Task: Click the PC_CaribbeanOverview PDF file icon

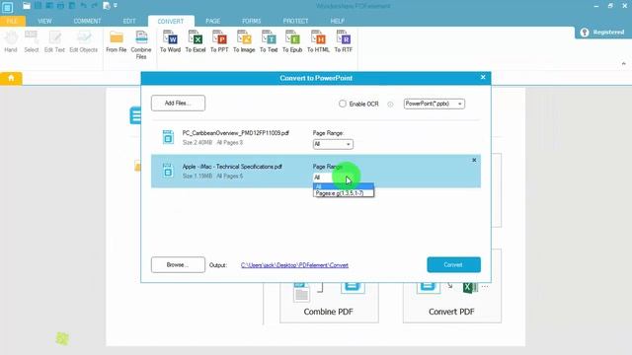Action: [168, 137]
